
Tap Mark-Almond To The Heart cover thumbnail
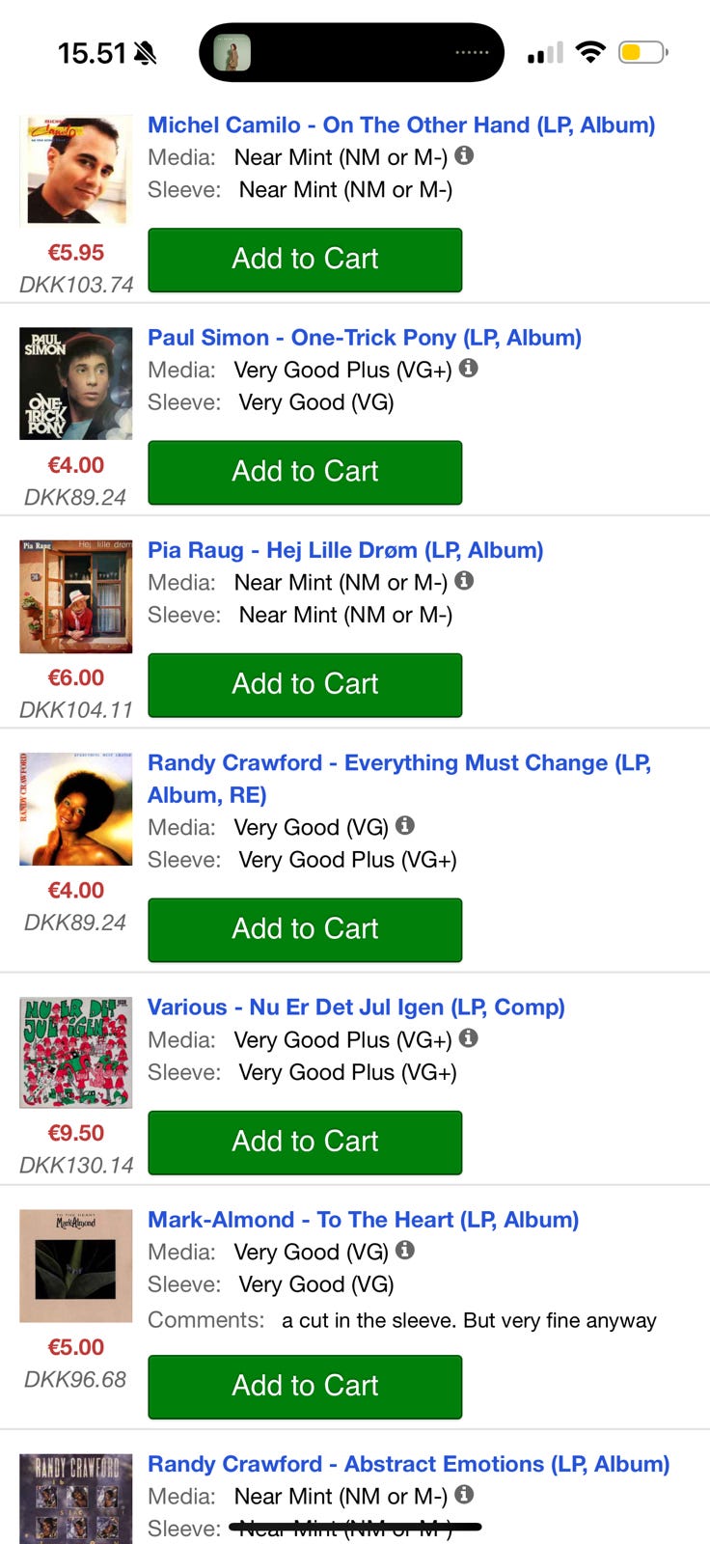(x=76, y=1265)
